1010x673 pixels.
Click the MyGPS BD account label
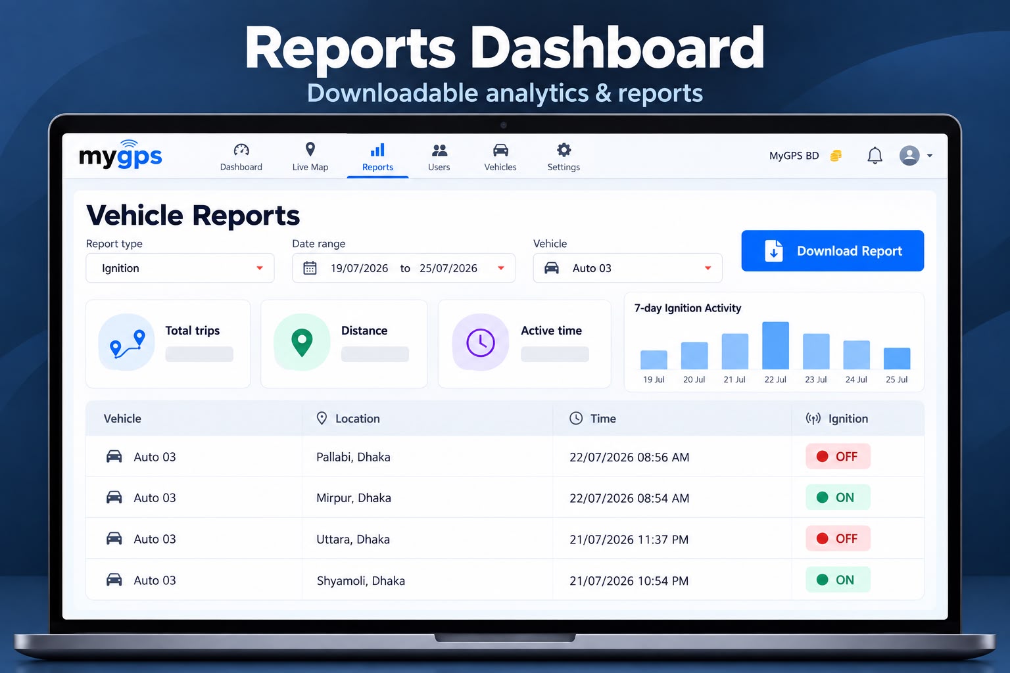pos(794,156)
